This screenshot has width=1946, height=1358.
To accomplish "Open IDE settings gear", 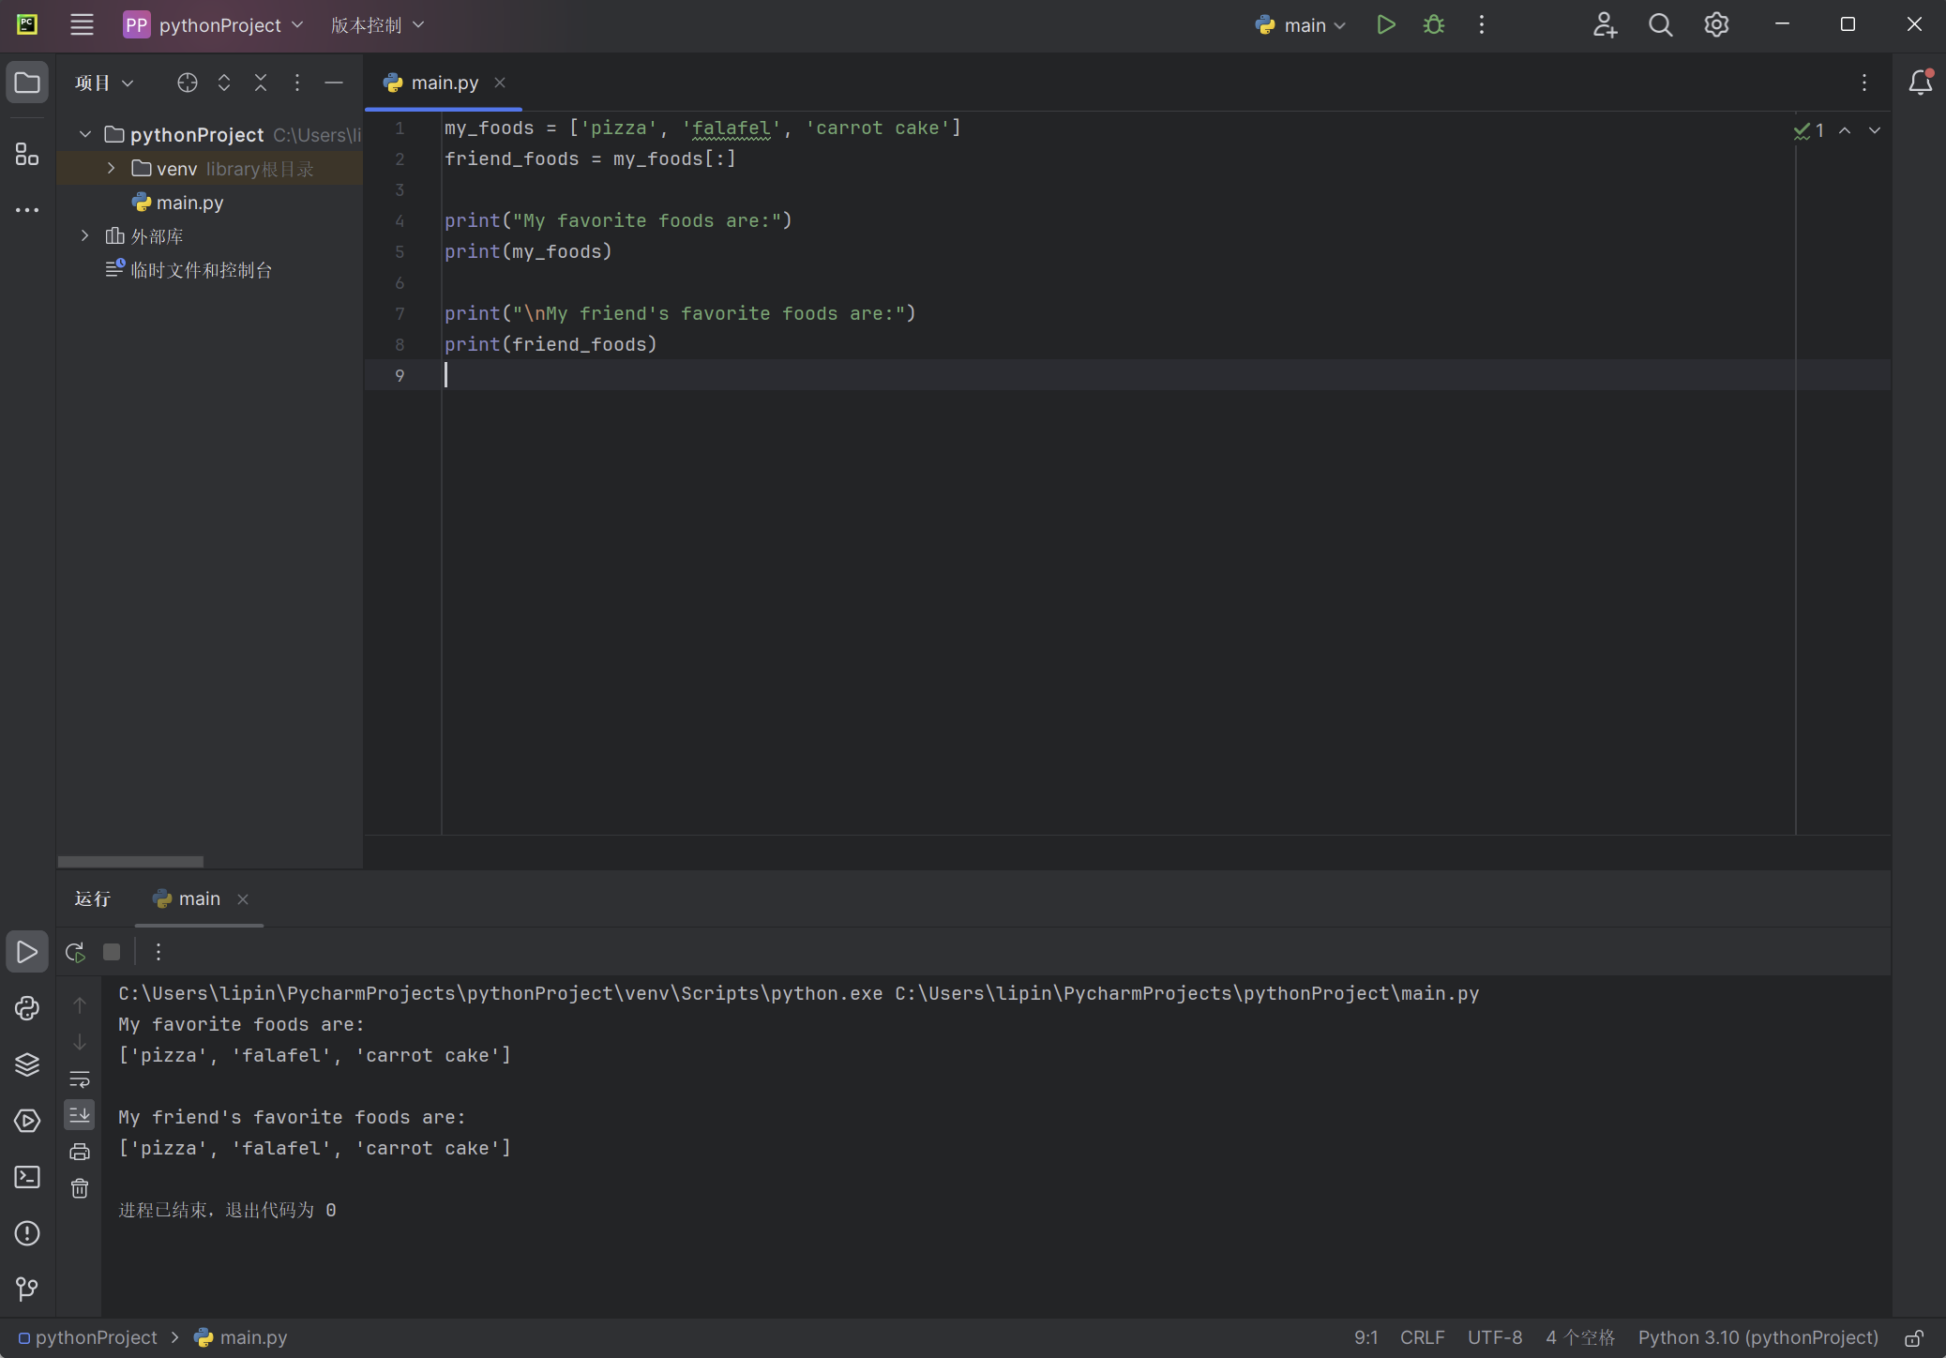I will click(x=1716, y=25).
